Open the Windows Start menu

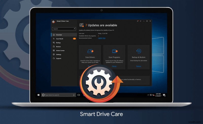point(39,95)
